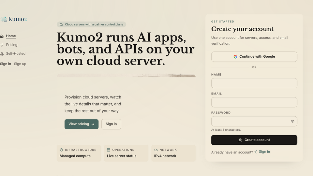313x176 pixels.
Task: Focus the Password input field
Action: pos(254,121)
